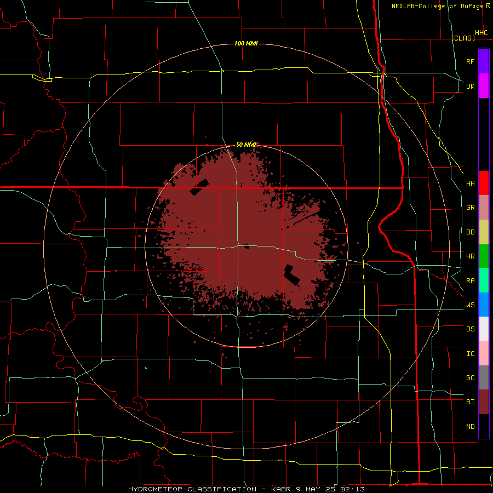Click the WS legend label
This screenshot has width=493, height=493.
(470, 305)
